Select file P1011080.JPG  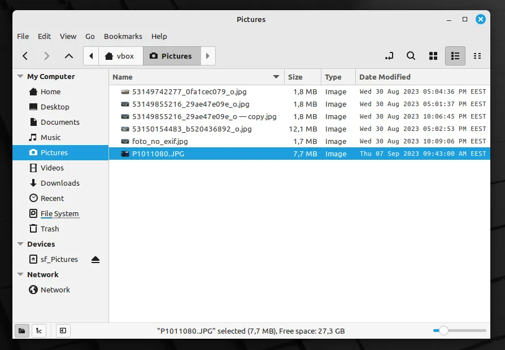(x=299, y=154)
